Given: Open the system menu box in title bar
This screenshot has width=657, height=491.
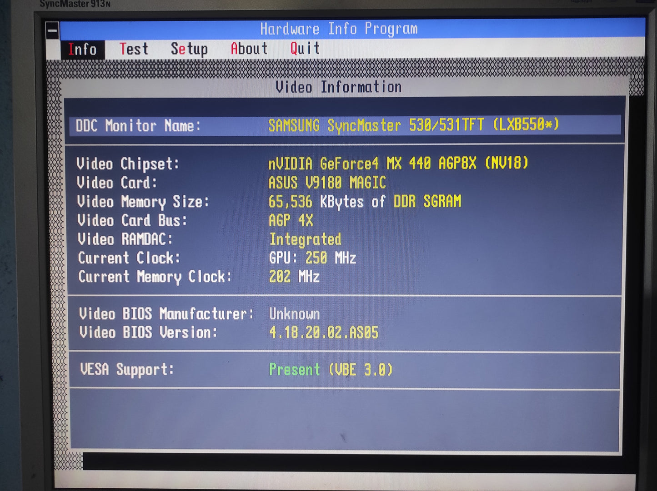Looking at the screenshot, I should (52, 31).
